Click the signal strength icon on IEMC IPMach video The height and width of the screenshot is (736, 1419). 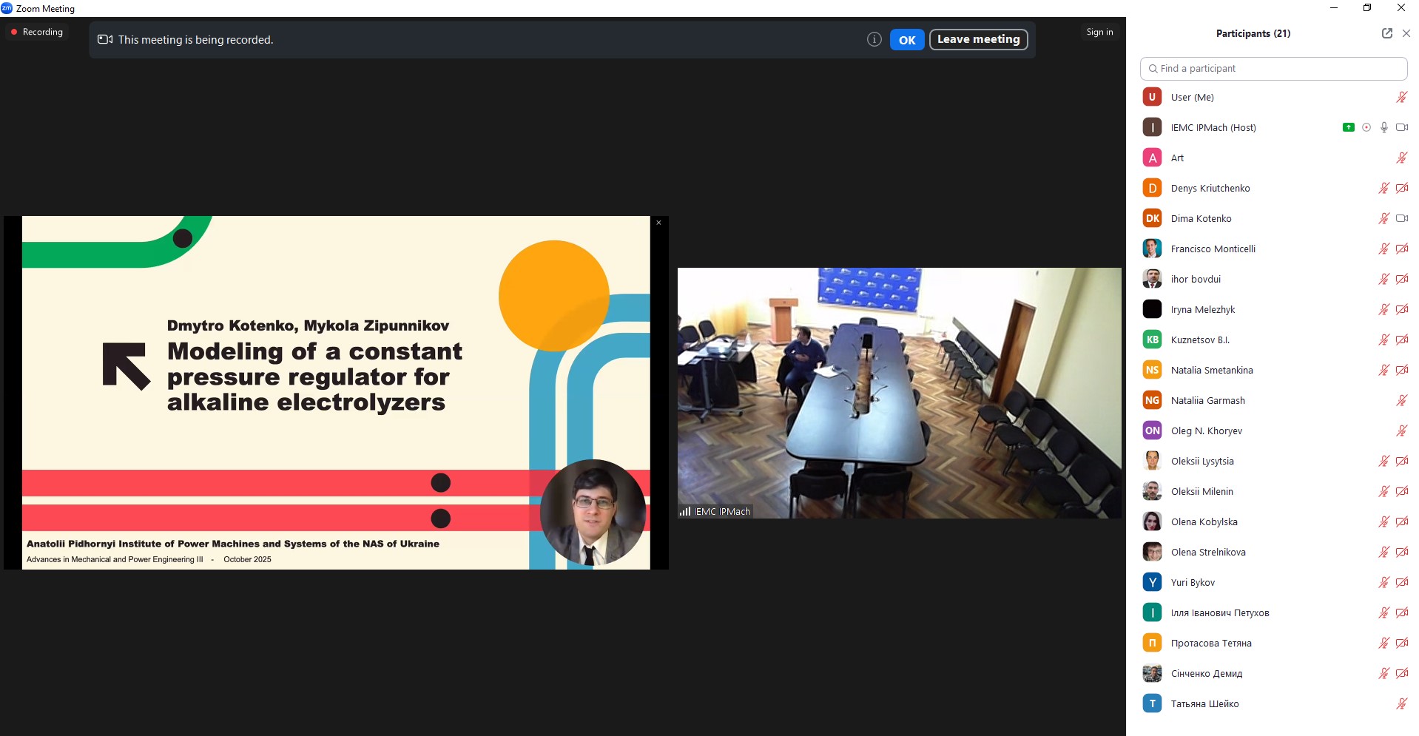(685, 511)
